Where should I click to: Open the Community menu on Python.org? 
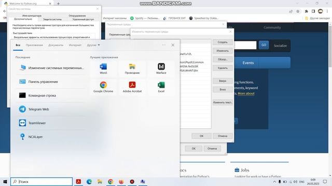[272, 27]
